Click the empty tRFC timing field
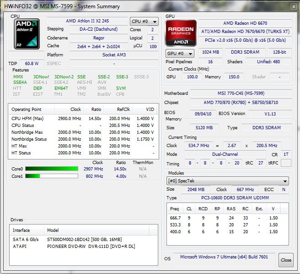Viewport: 300px width, 274px height. [286, 163]
